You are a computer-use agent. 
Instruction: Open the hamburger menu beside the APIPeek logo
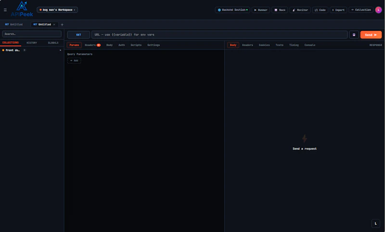click(5, 10)
